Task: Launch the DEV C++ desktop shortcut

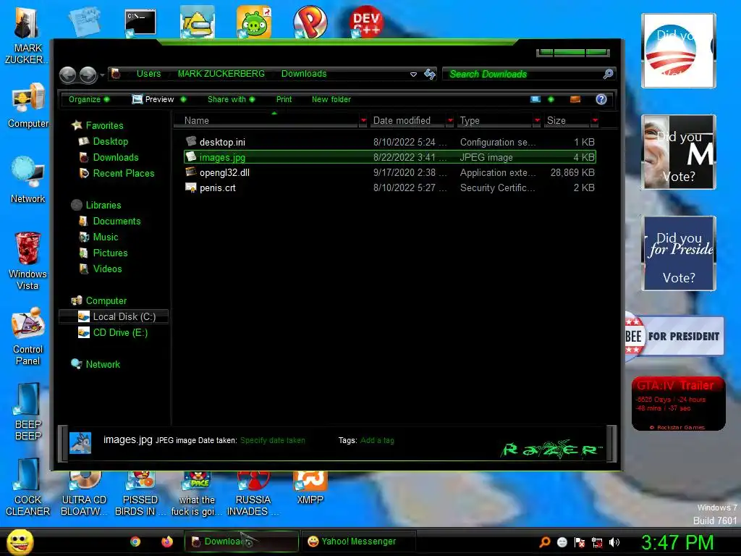Action: point(366,22)
